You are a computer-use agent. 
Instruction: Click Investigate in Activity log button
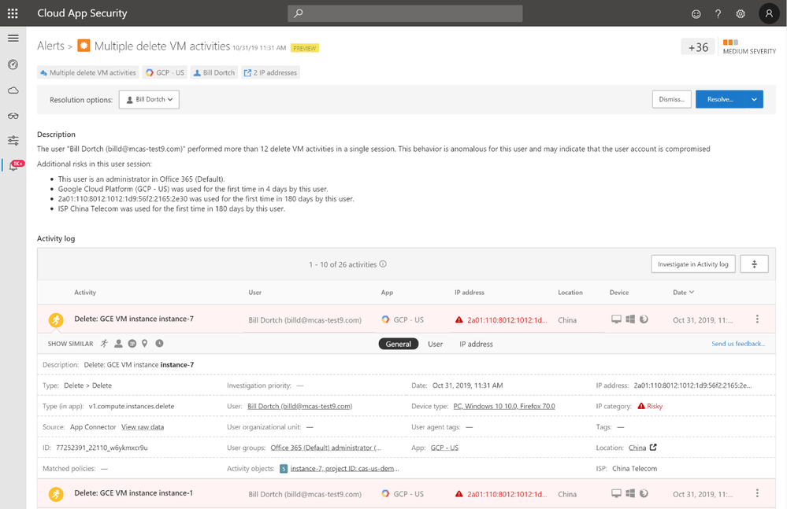click(693, 264)
